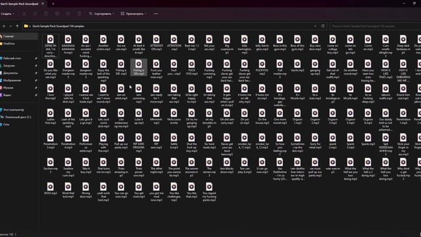
Task: Select the On the house.mp3 file icon
Action: (262, 113)
